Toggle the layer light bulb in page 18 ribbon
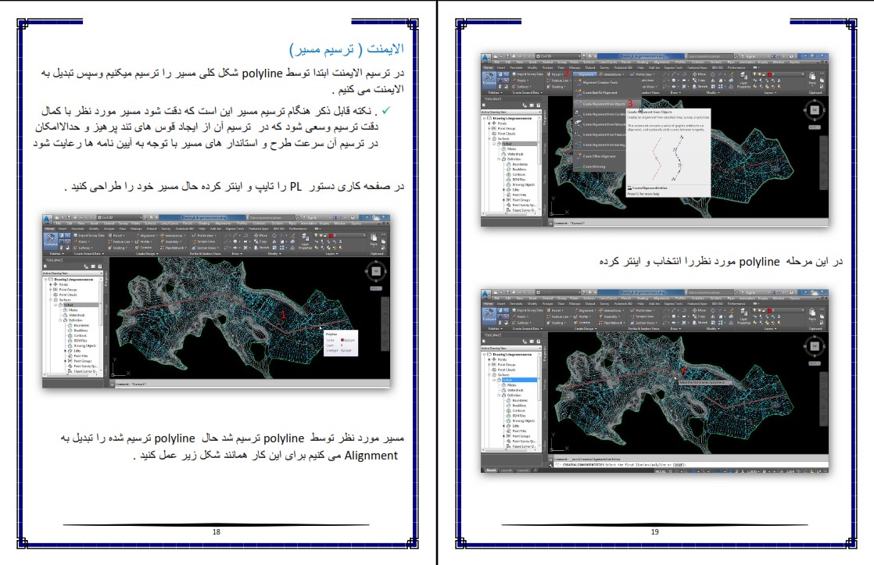 click(x=316, y=235)
